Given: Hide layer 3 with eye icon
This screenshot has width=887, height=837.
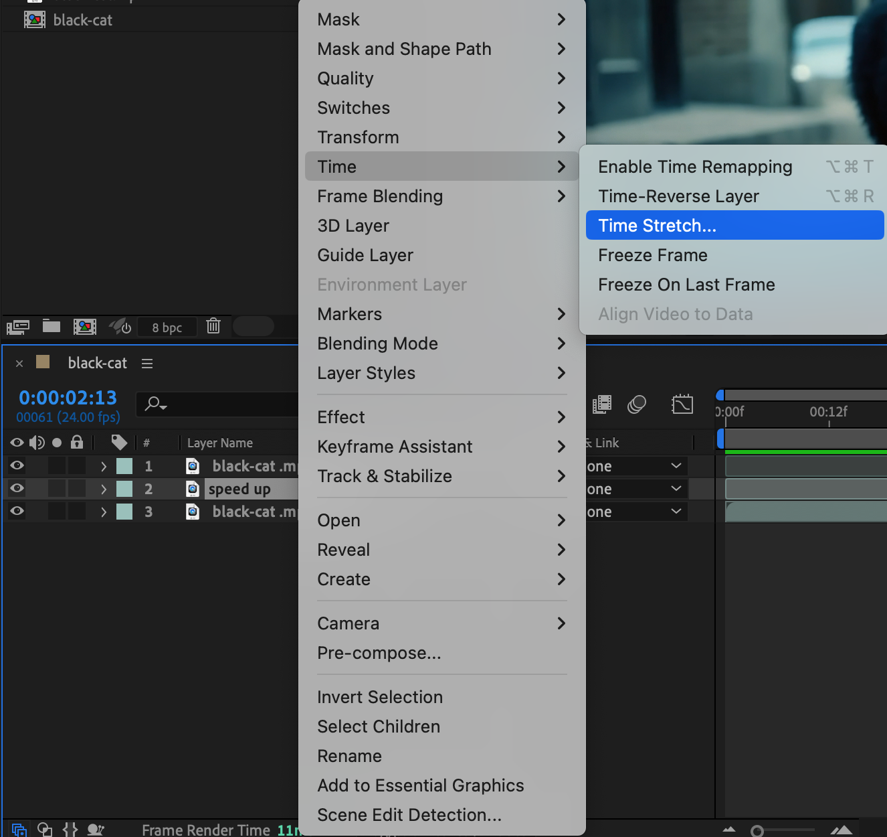Looking at the screenshot, I should [x=17, y=512].
